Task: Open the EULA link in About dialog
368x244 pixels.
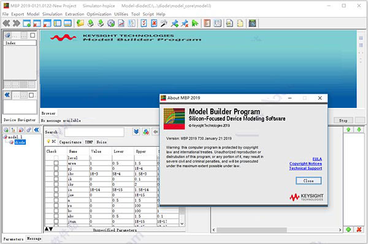Action: (317, 159)
